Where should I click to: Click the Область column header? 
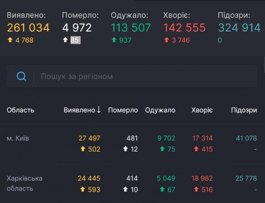click(20, 110)
